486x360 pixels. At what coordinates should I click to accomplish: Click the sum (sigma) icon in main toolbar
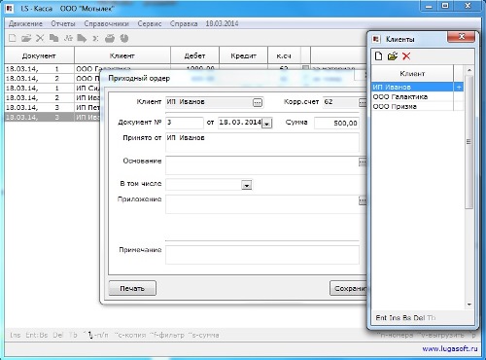click(95, 38)
